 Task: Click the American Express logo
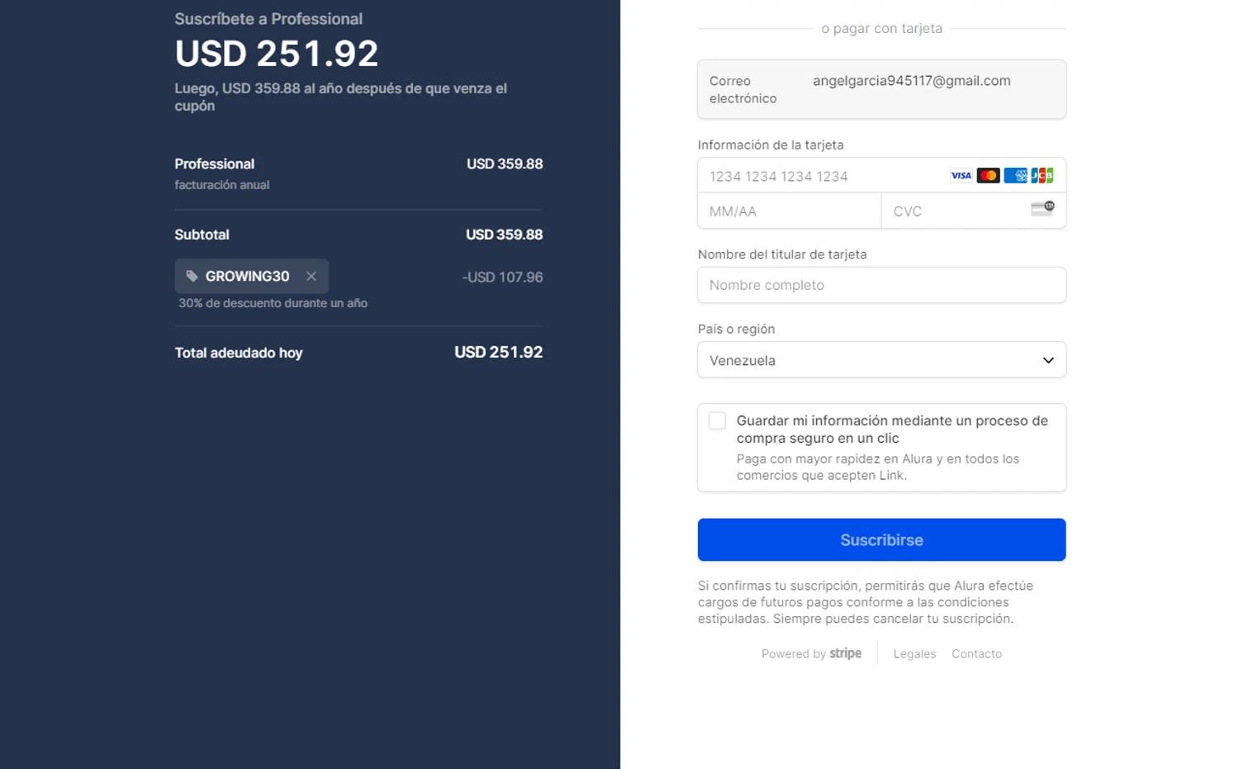coord(1015,175)
